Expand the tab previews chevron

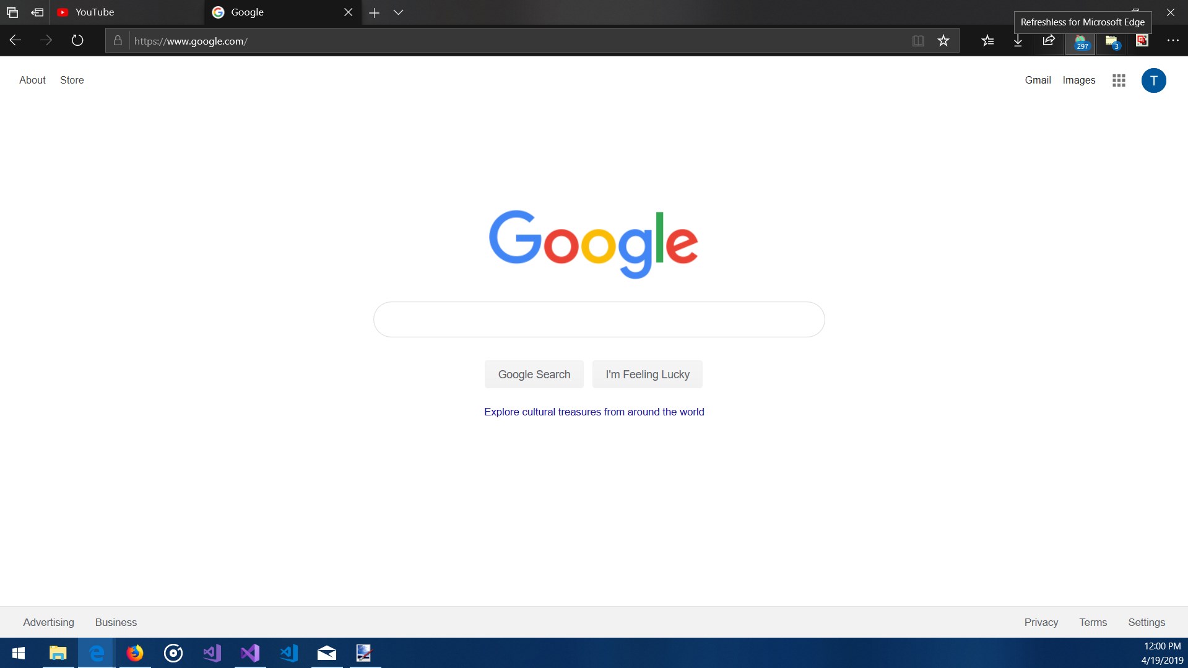(398, 12)
